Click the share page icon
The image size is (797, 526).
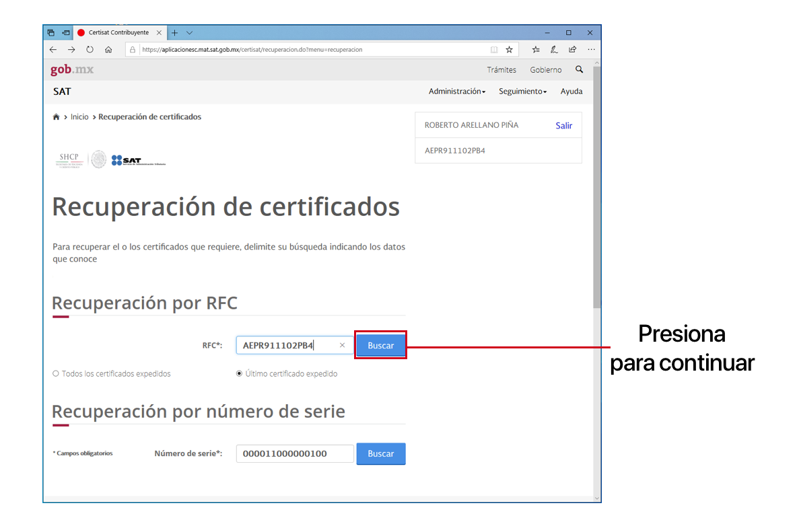tap(572, 50)
